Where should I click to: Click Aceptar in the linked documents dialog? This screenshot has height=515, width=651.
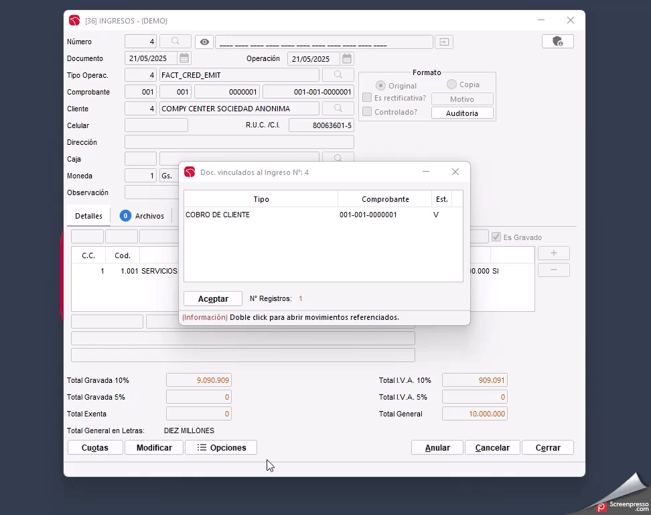[x=213, y=299]
